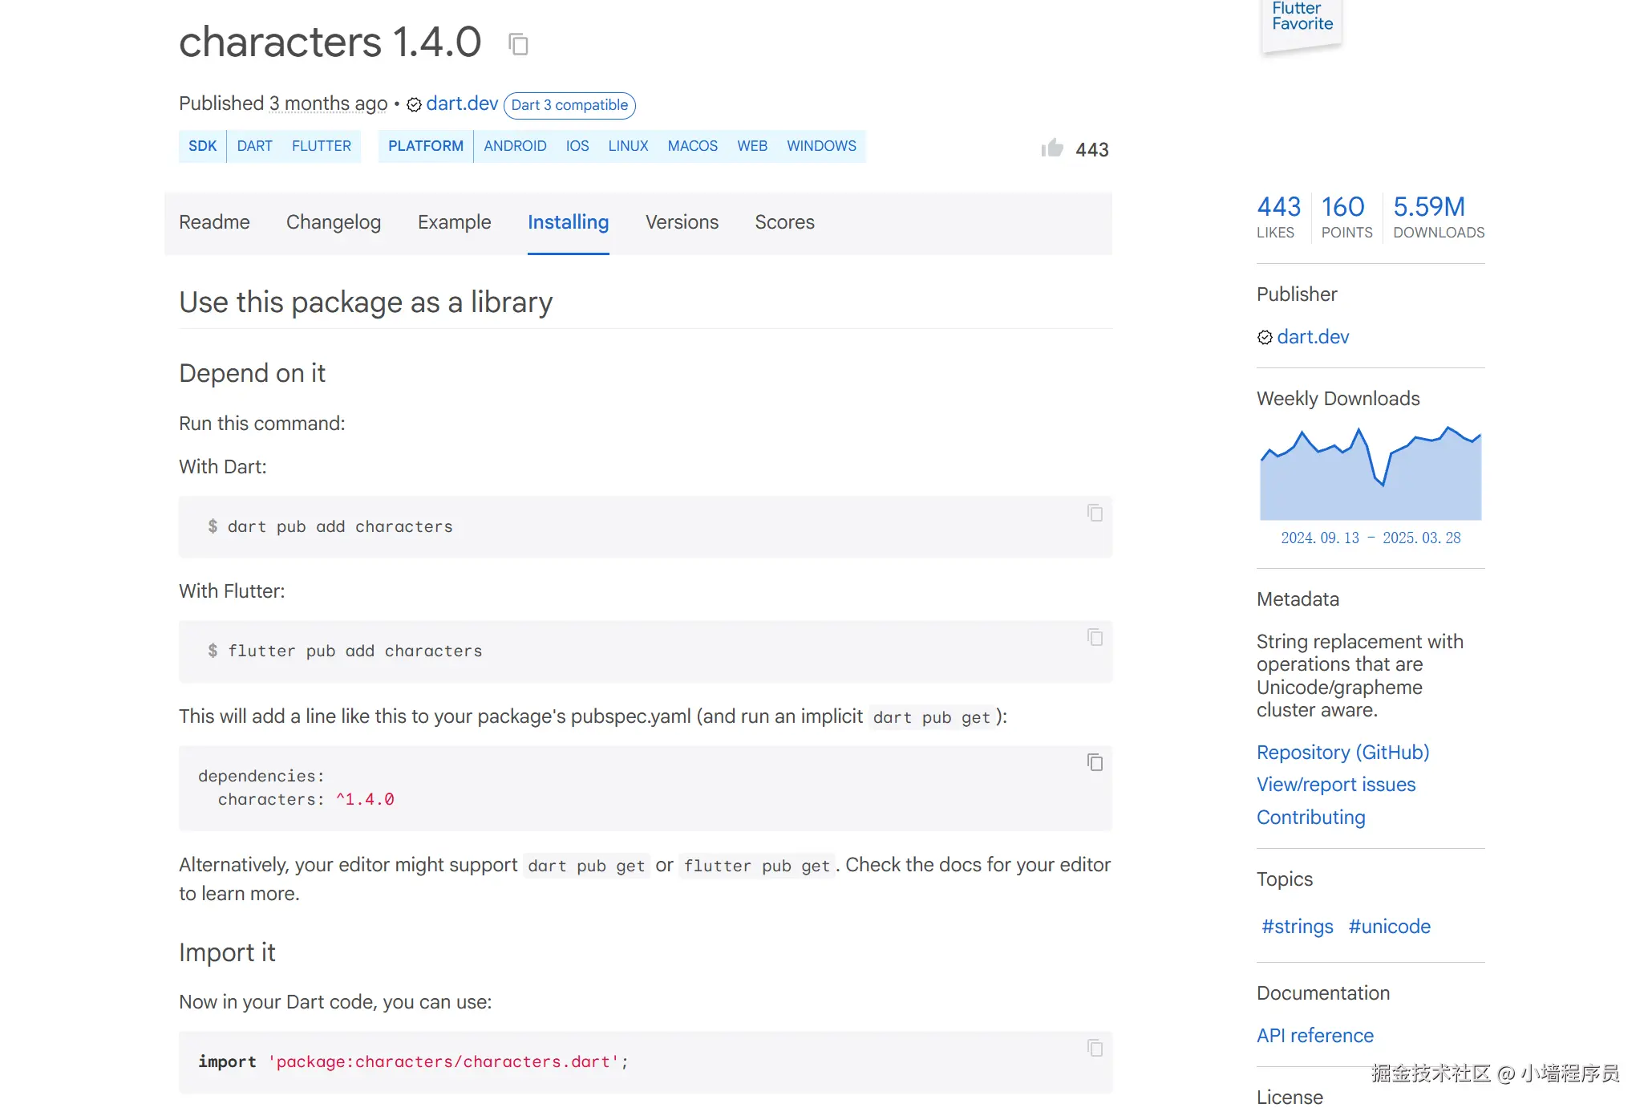The width and height of the screenshot is (1648, 1112).
Task: Copy the import statement code
Action: pyautogui.click(x=1095, y=1048)
